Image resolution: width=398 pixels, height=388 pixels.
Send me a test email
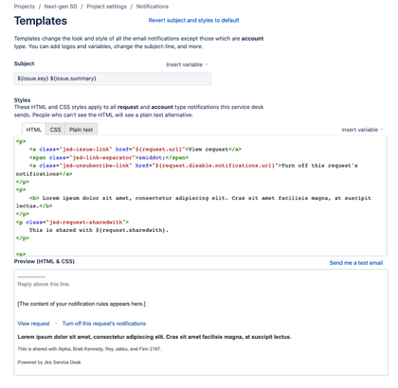pos(356,263)
